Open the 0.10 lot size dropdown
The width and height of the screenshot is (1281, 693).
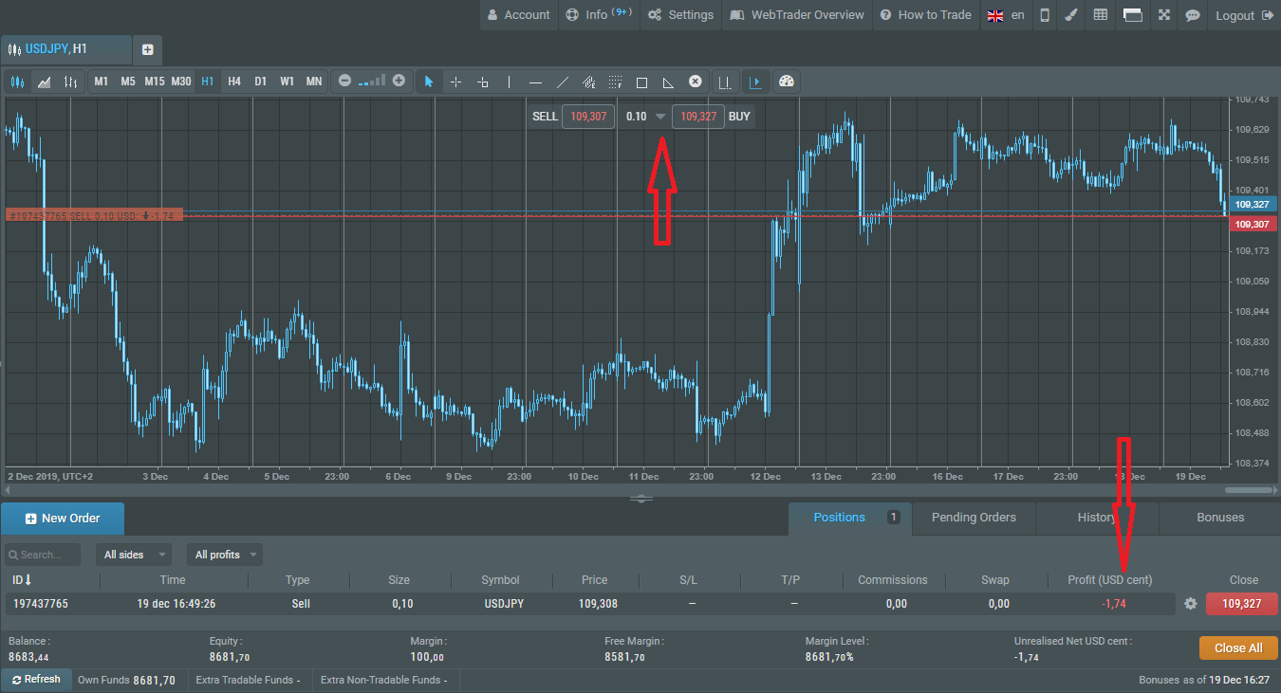[x=660, y=117]
